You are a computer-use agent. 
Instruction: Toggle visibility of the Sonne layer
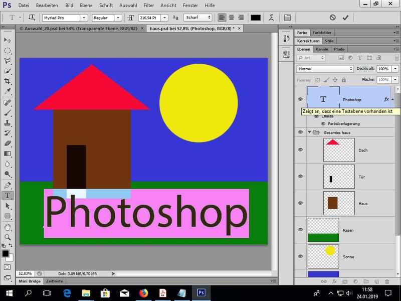point(300,256)
